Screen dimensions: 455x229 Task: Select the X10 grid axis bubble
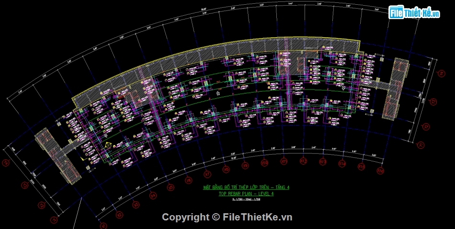tap(265, 163)
